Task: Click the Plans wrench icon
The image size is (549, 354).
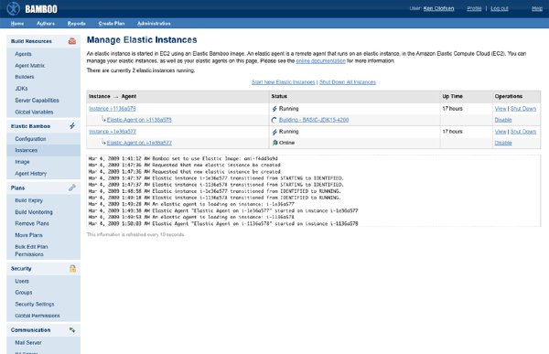Action: point(72,188)
